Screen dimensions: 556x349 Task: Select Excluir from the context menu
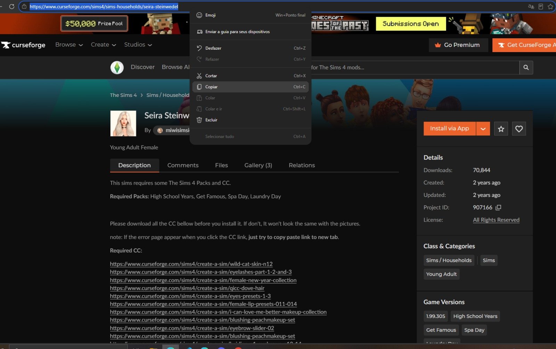pyautogui.click(x=251, y=120)
